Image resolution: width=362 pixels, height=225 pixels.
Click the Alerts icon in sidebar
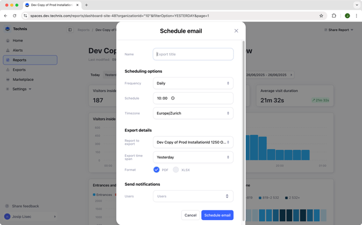tap(8, 50)
